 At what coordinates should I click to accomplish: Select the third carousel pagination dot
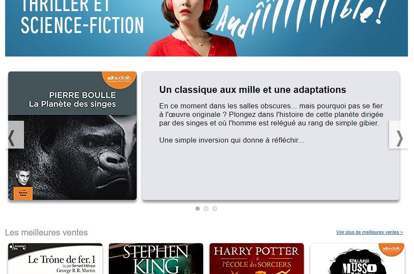(x=215, y=208)
